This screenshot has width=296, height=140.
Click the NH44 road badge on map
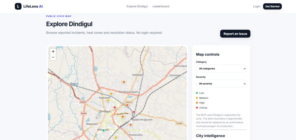click(83, 114)
